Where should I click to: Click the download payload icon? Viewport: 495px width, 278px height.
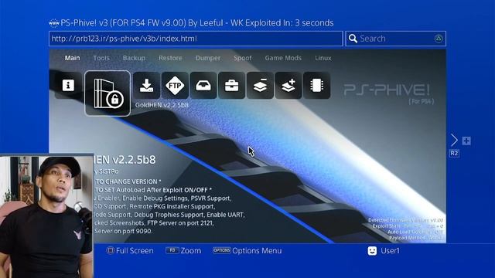point(146,85)
